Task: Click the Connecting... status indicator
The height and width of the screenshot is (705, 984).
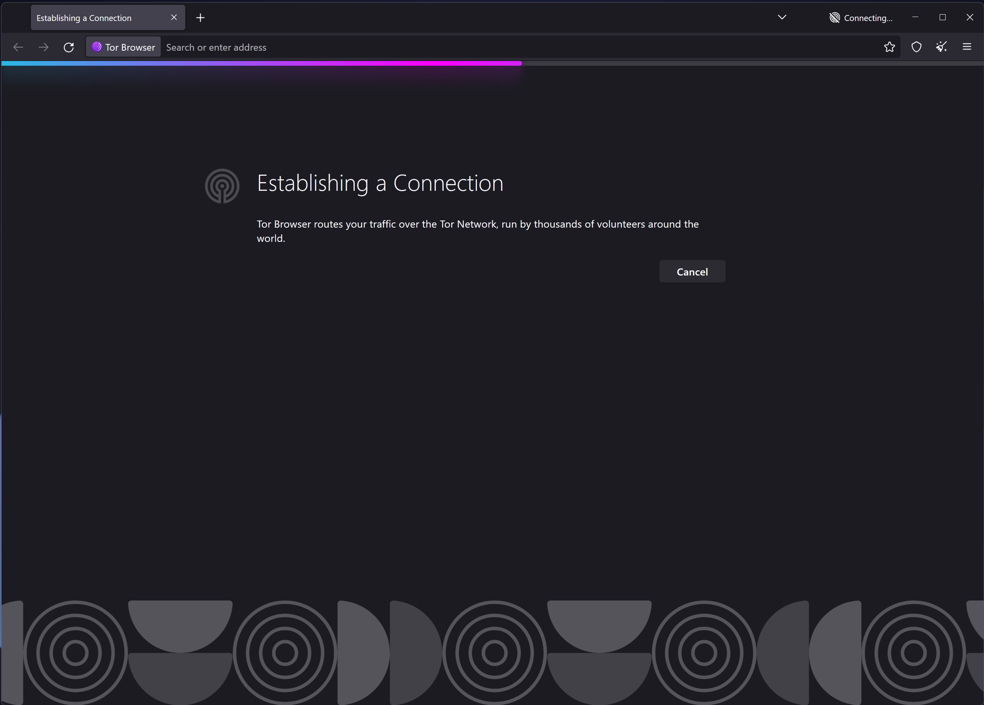Action: [861, 18]
